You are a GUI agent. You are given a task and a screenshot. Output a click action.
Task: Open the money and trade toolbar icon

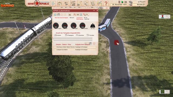(86, 4)
